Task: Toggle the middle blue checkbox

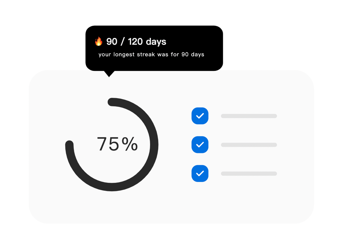Action: pos(200,145)
